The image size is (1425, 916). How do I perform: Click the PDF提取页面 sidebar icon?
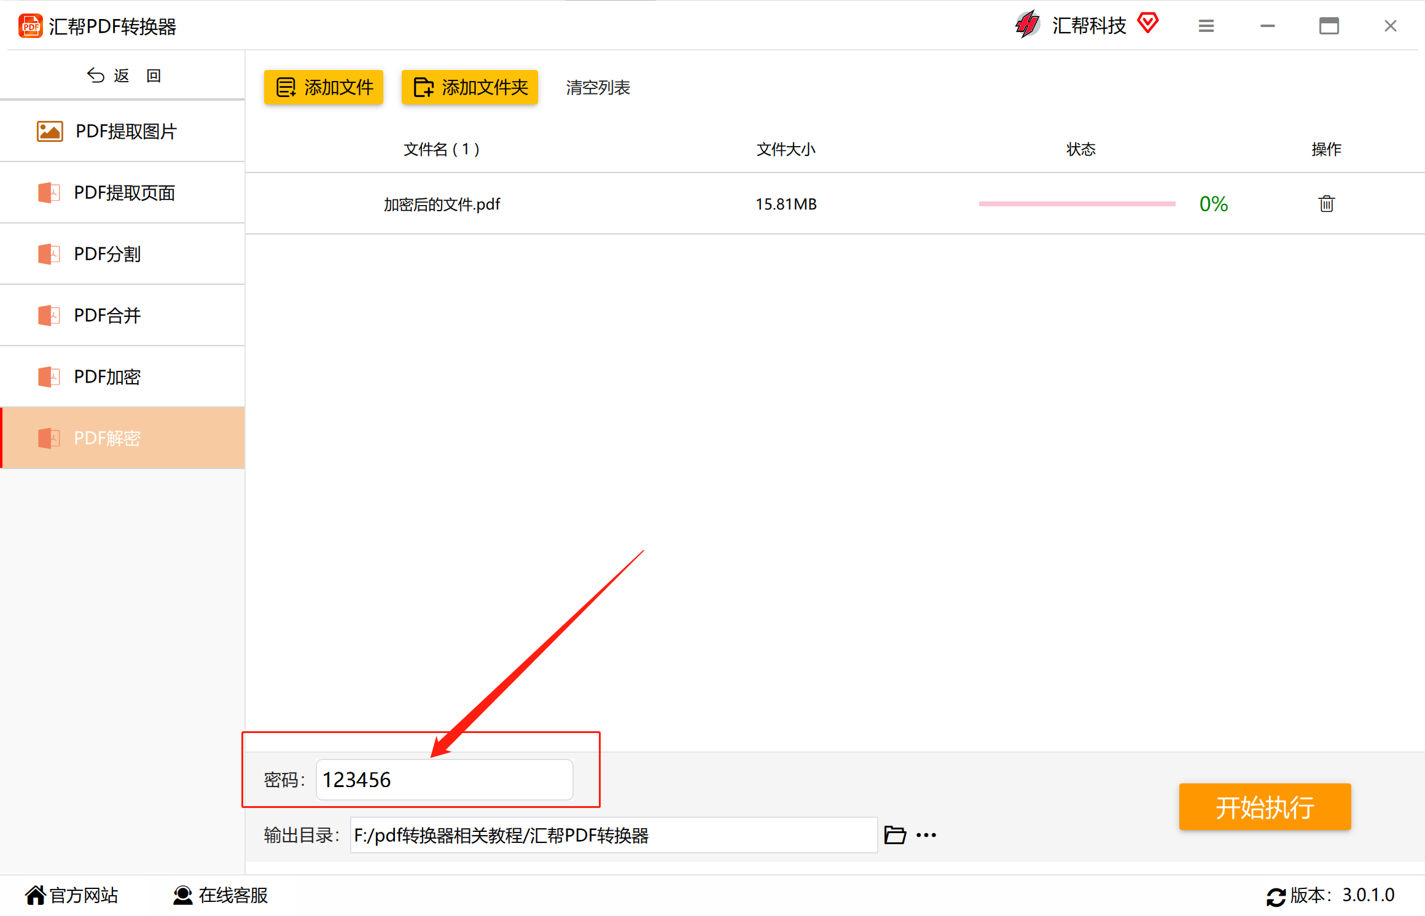[x=49, y=192]
